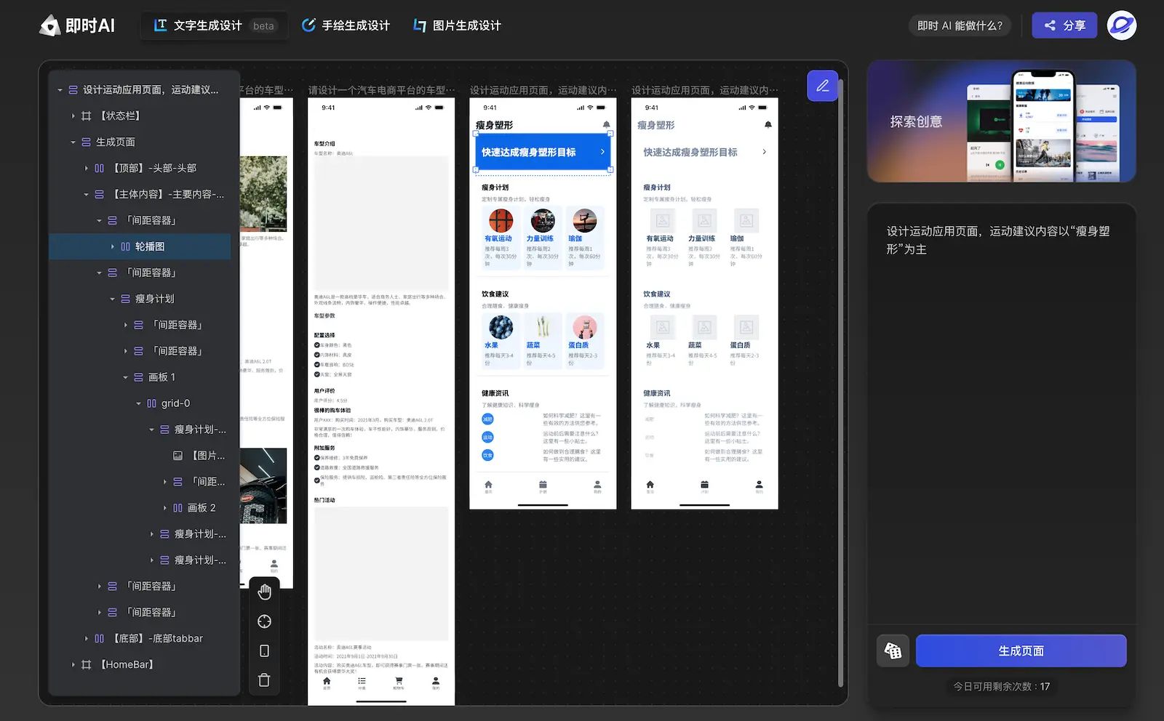Switch to 手绘生成设计 tab
The width and height of the screenshot is (1164, 721).
346,25
